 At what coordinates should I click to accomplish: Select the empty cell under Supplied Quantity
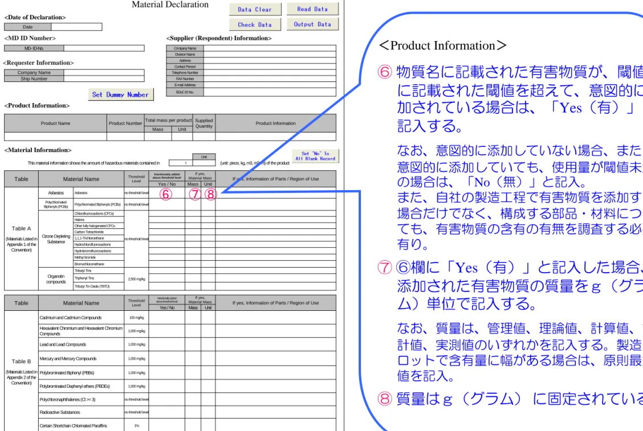tap(204, 137)
